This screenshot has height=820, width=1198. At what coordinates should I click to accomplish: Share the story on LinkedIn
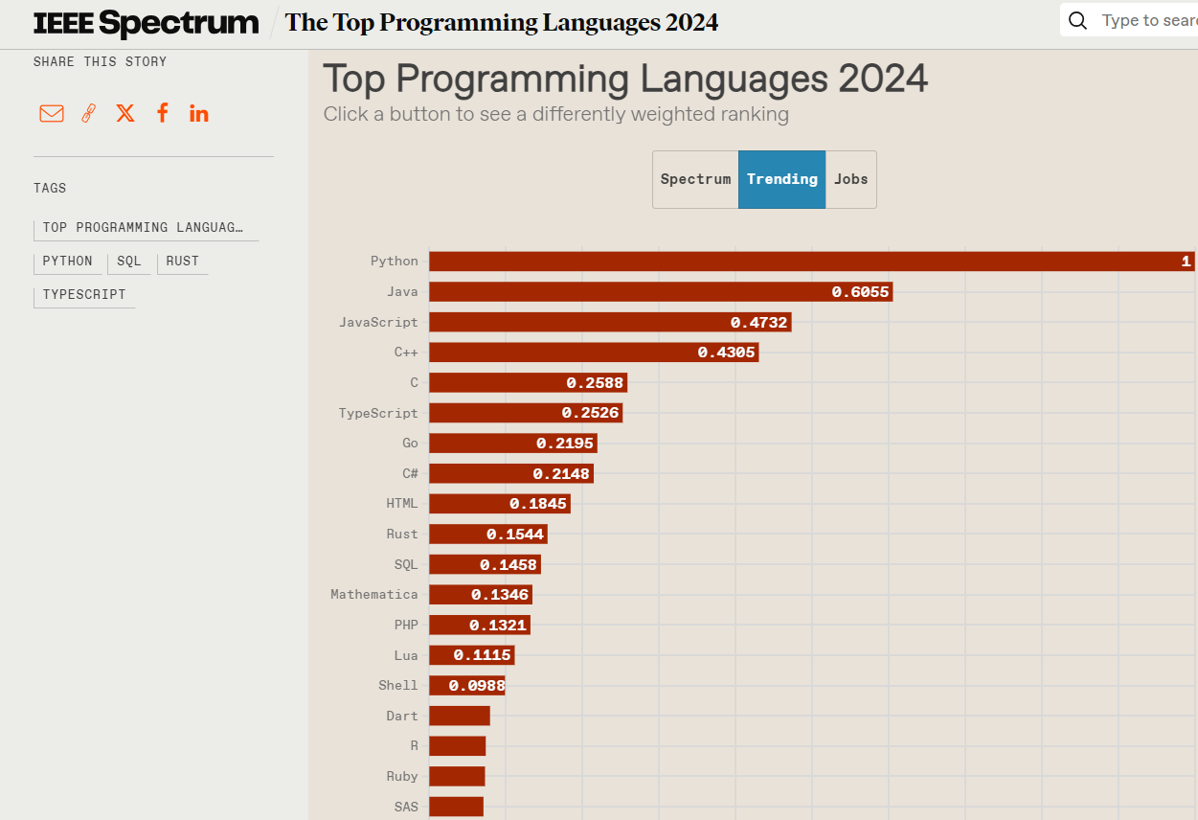[199, 114]
